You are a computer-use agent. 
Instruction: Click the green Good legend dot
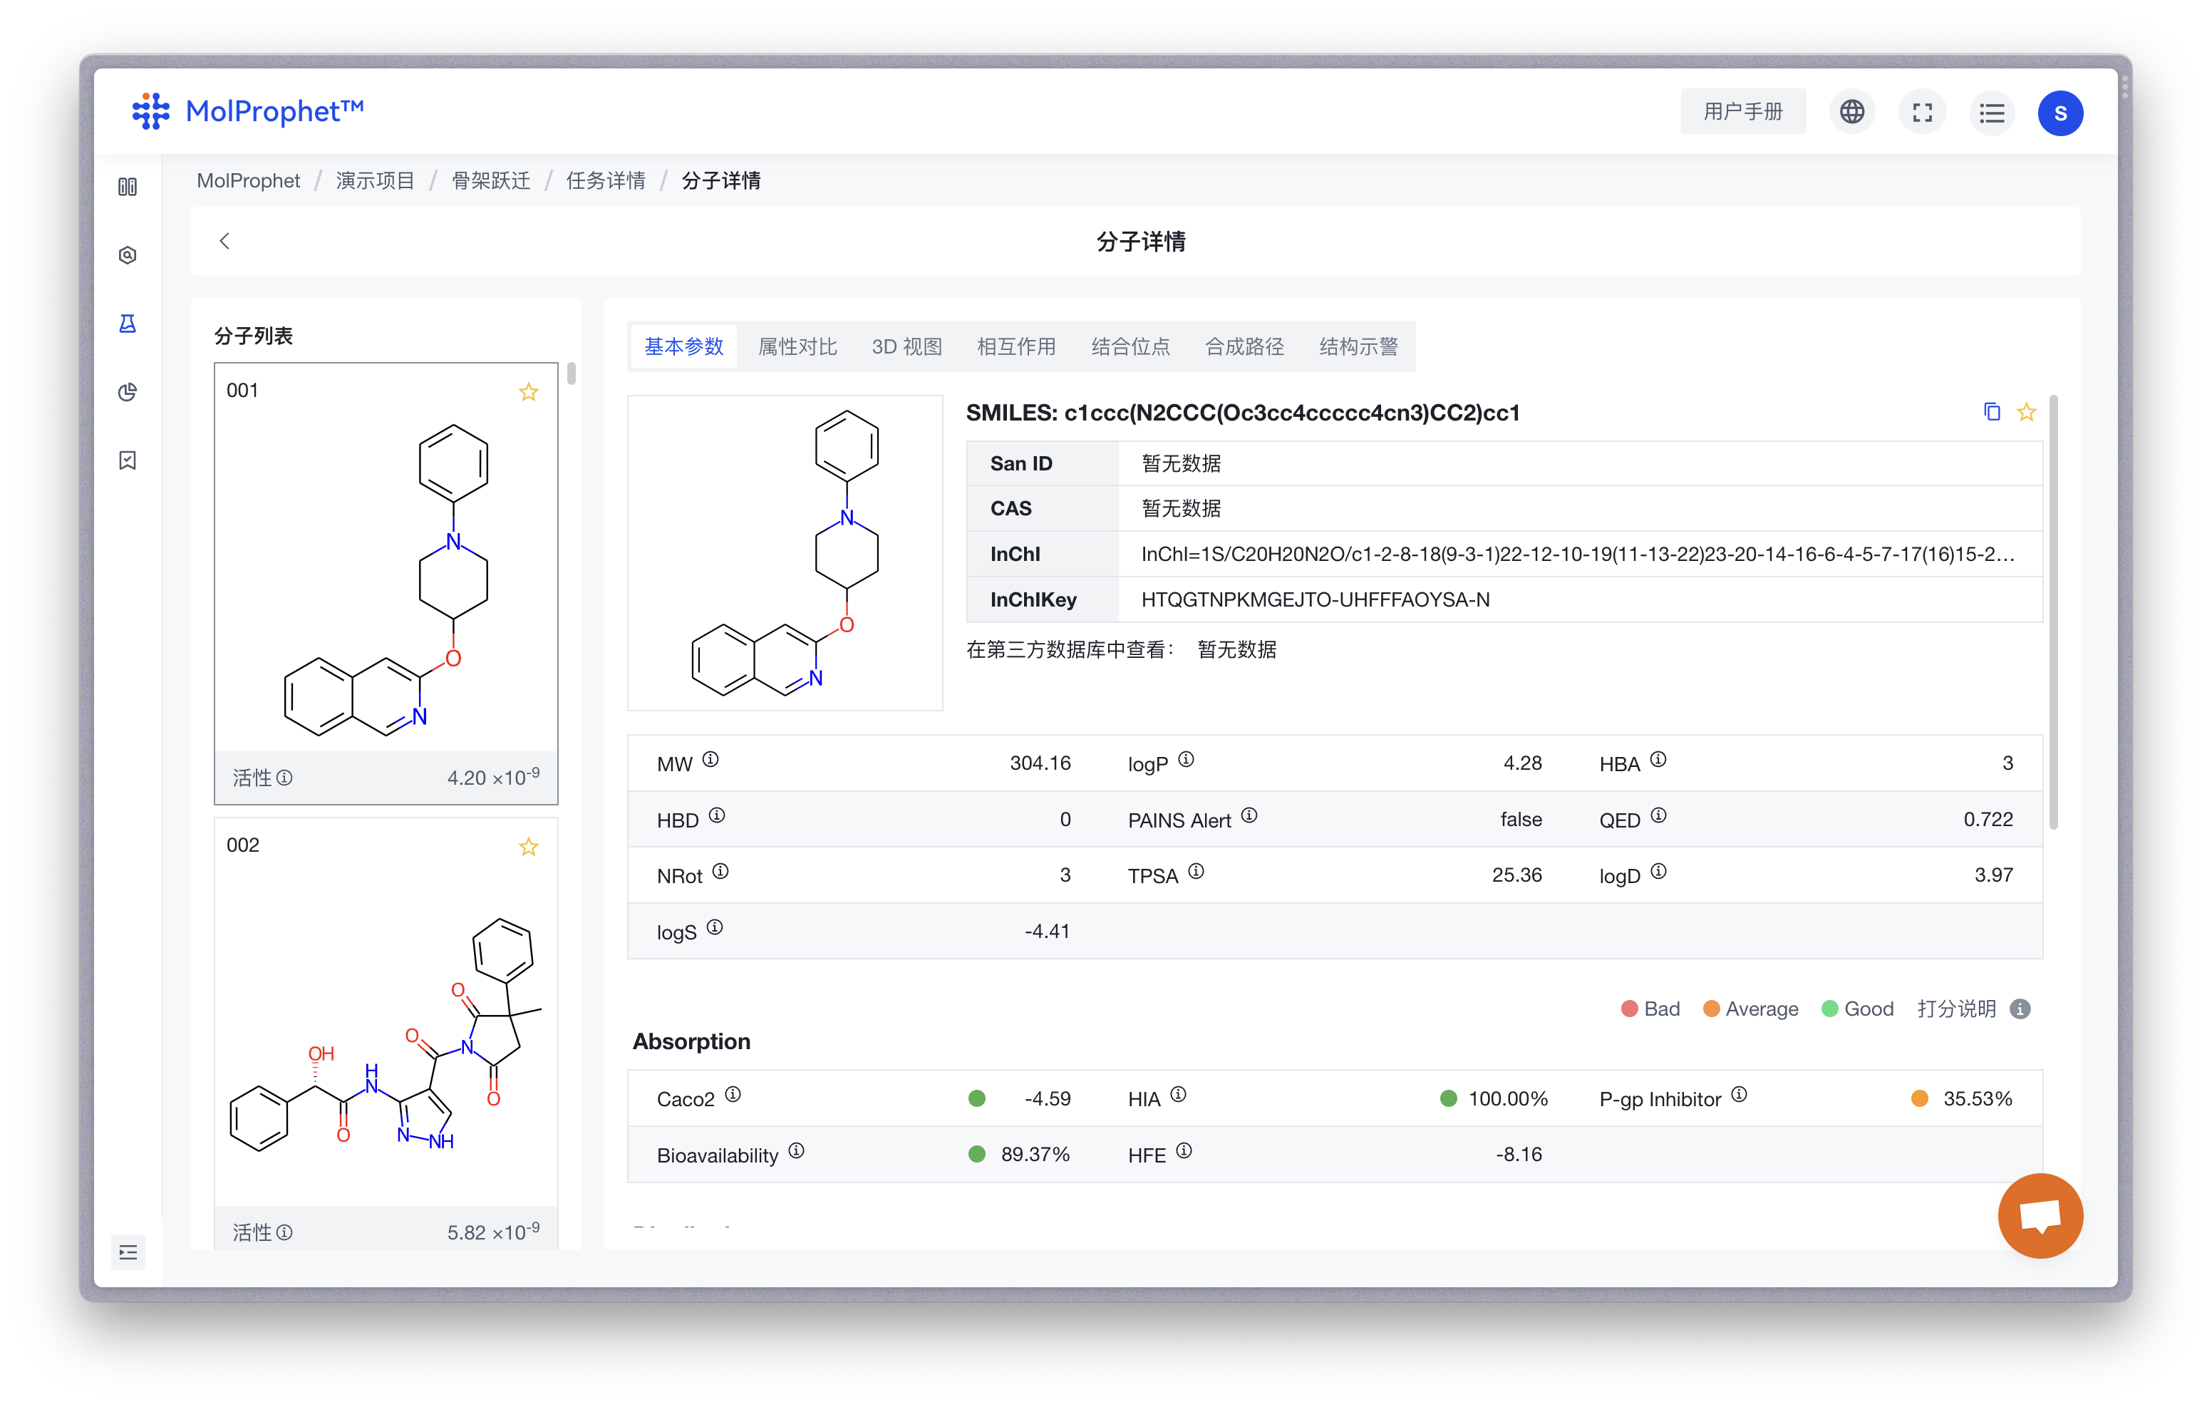[1829, 1009]
